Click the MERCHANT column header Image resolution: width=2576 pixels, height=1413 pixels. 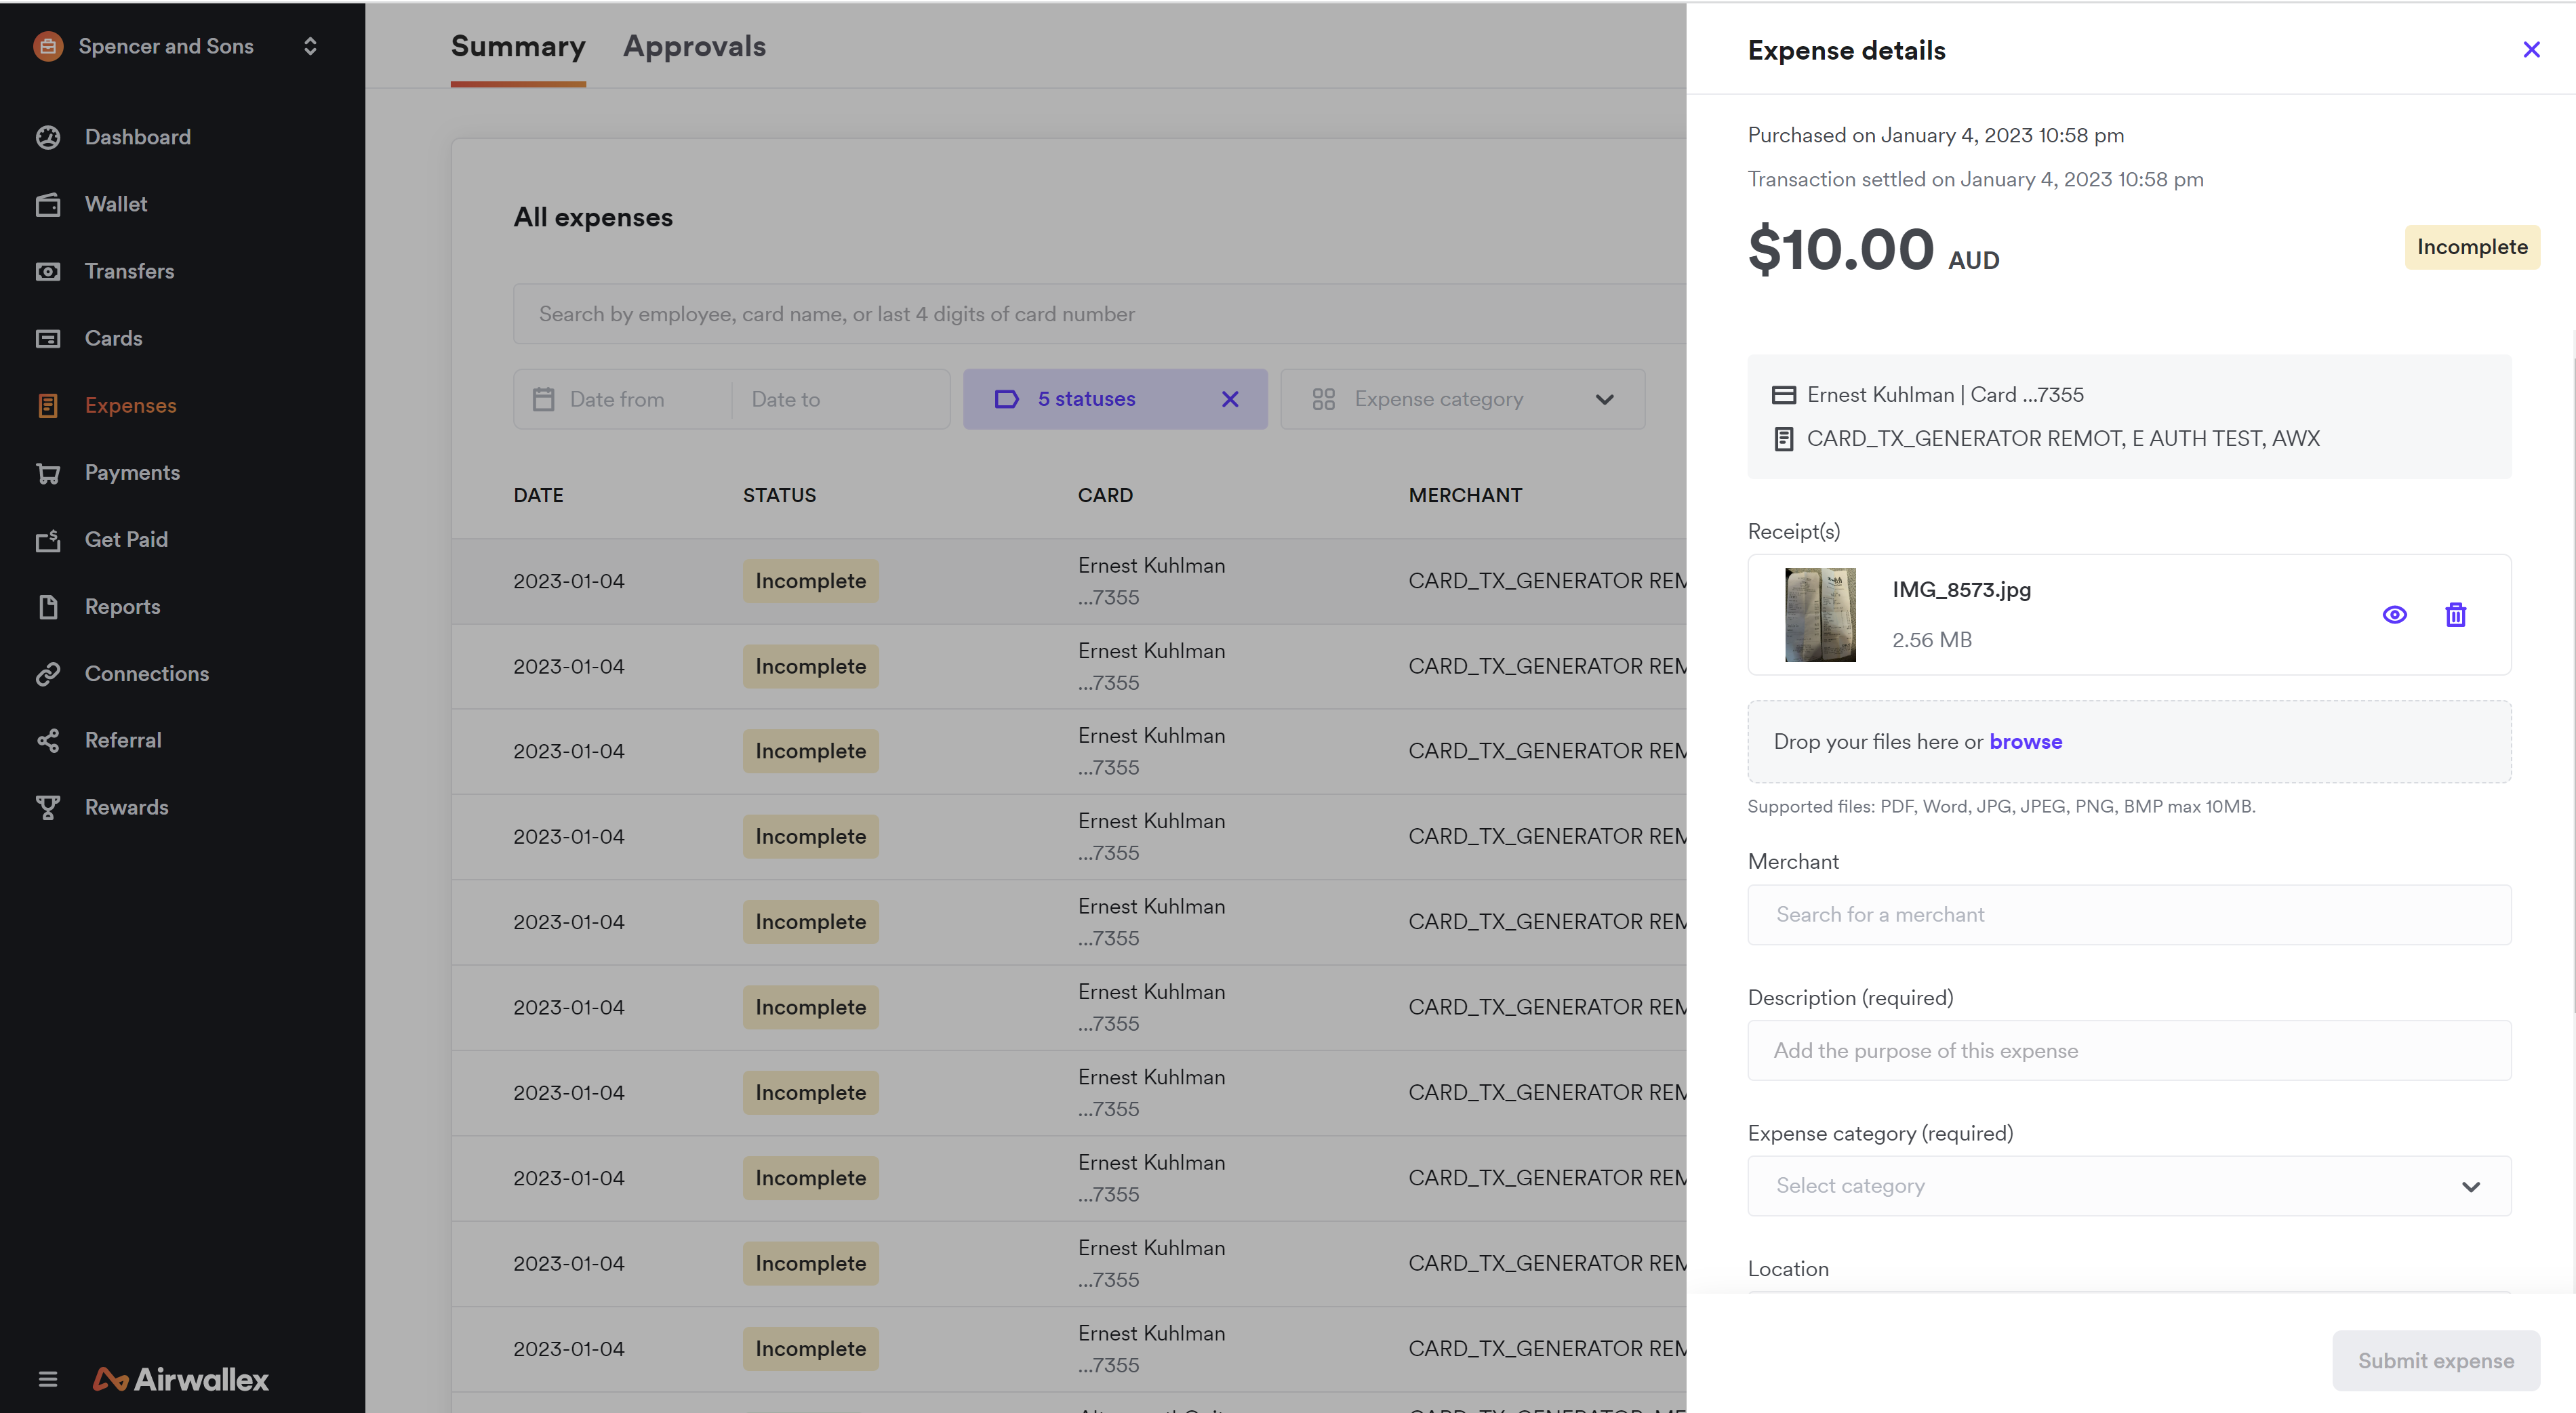tap(1465, 495)
